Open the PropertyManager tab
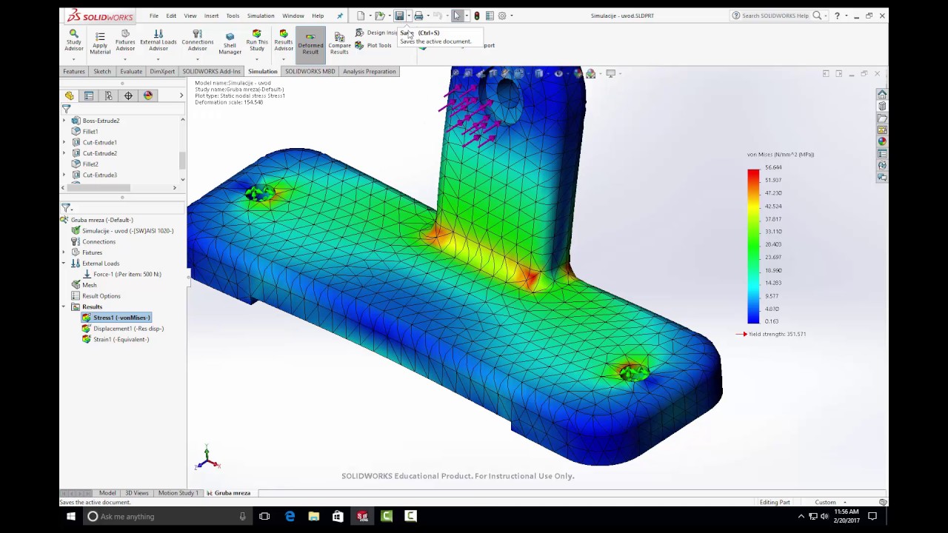 click(x=89, y=95)
